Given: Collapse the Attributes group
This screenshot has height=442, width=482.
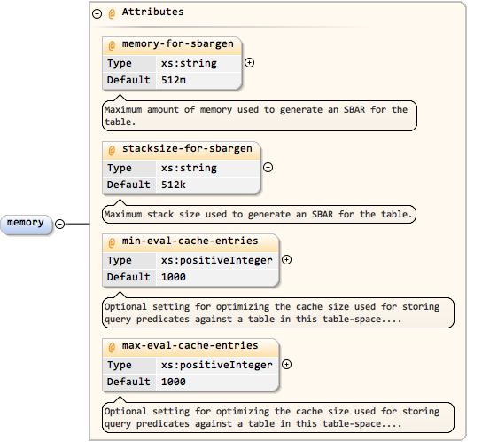Looking at the screenshot, I should click(x=97, y=13).
